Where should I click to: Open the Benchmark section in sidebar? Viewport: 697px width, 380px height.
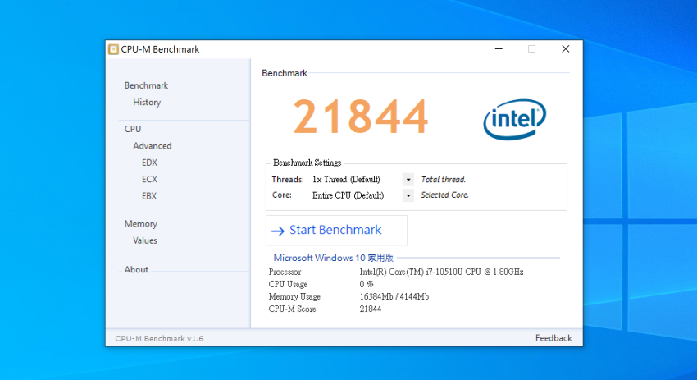(x=146, y=85)
